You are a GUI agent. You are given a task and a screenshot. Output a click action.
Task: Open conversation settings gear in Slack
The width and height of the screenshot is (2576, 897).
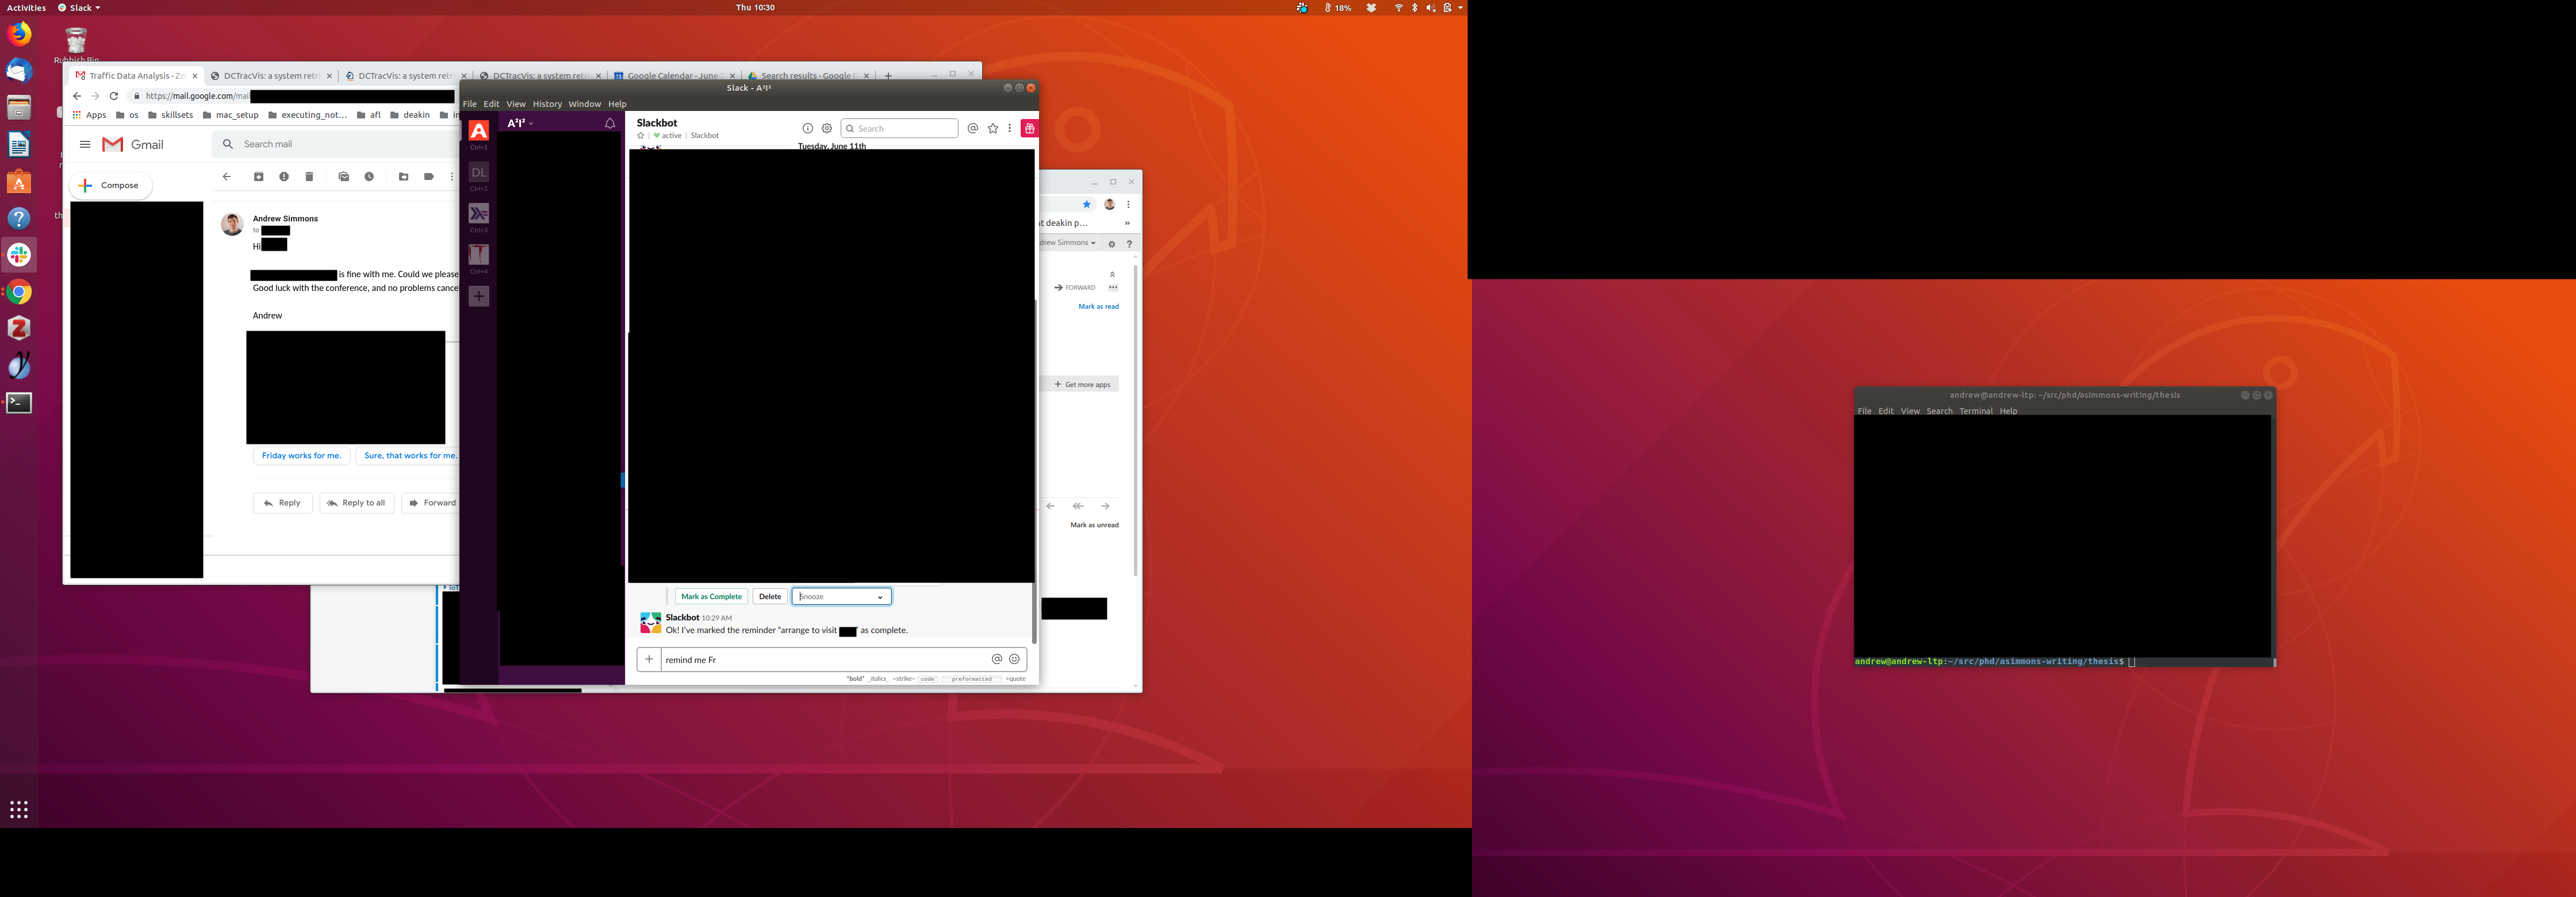tap(827, 128)
